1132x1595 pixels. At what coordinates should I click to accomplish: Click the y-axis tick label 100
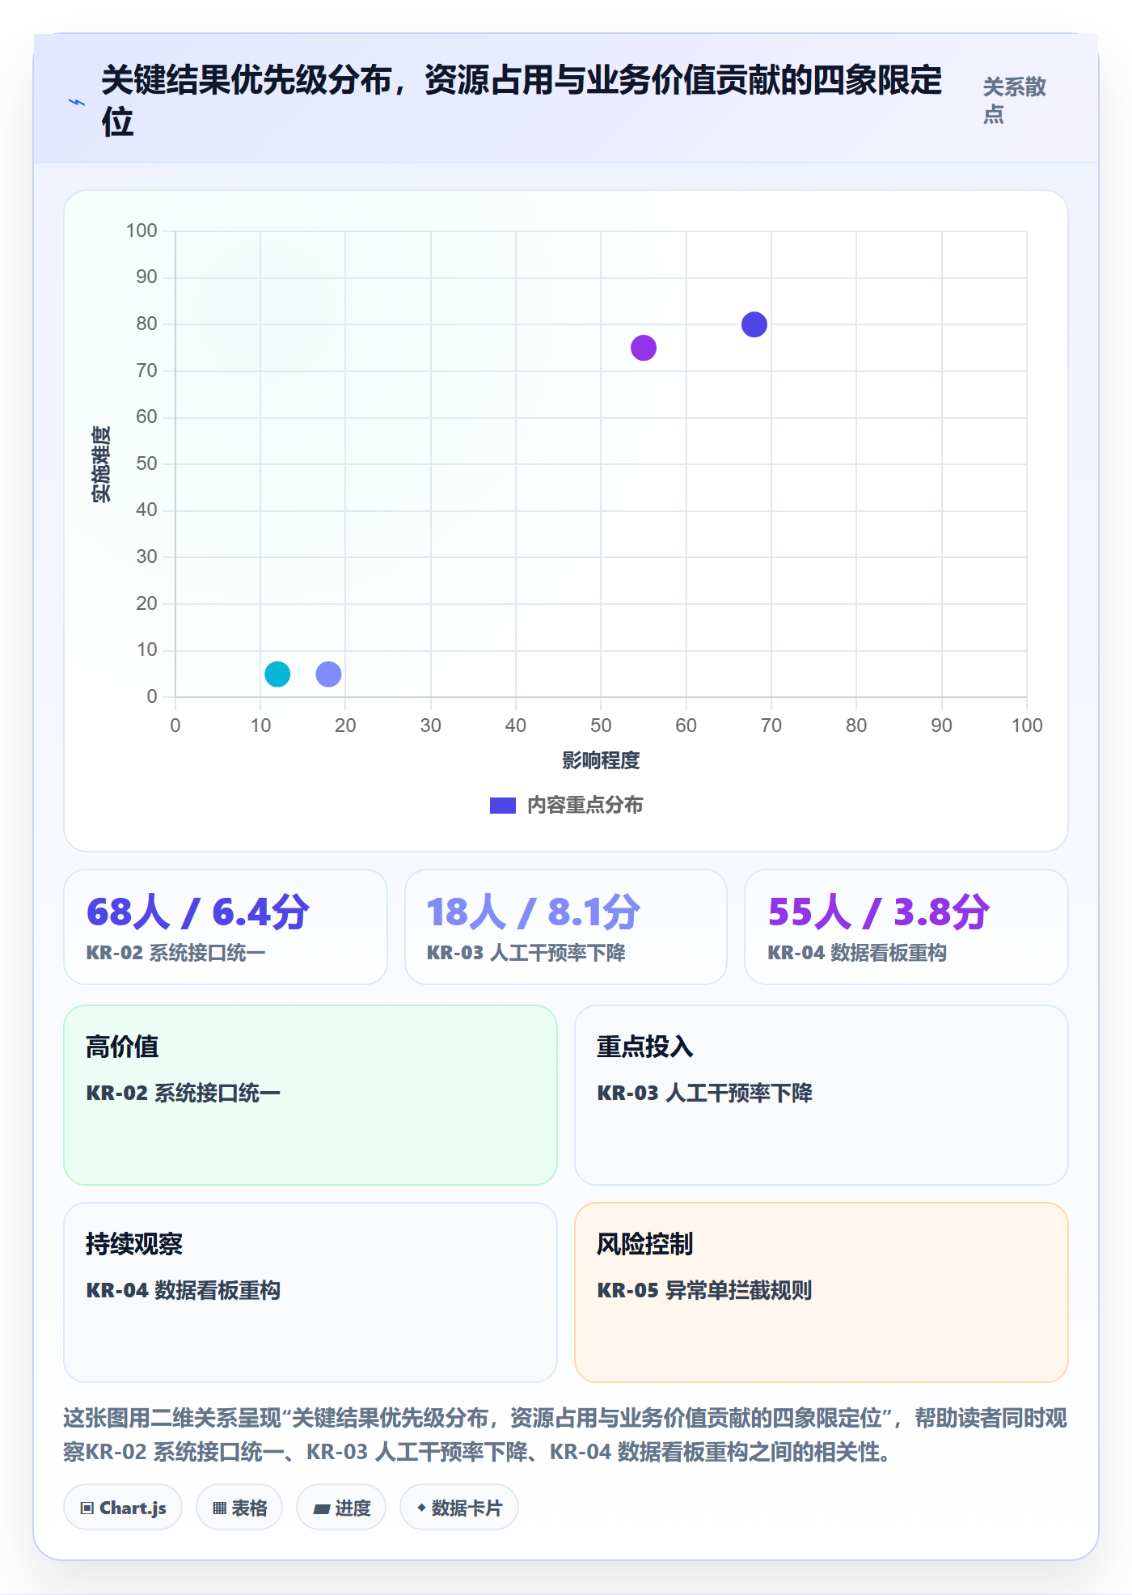pos(141,231)
